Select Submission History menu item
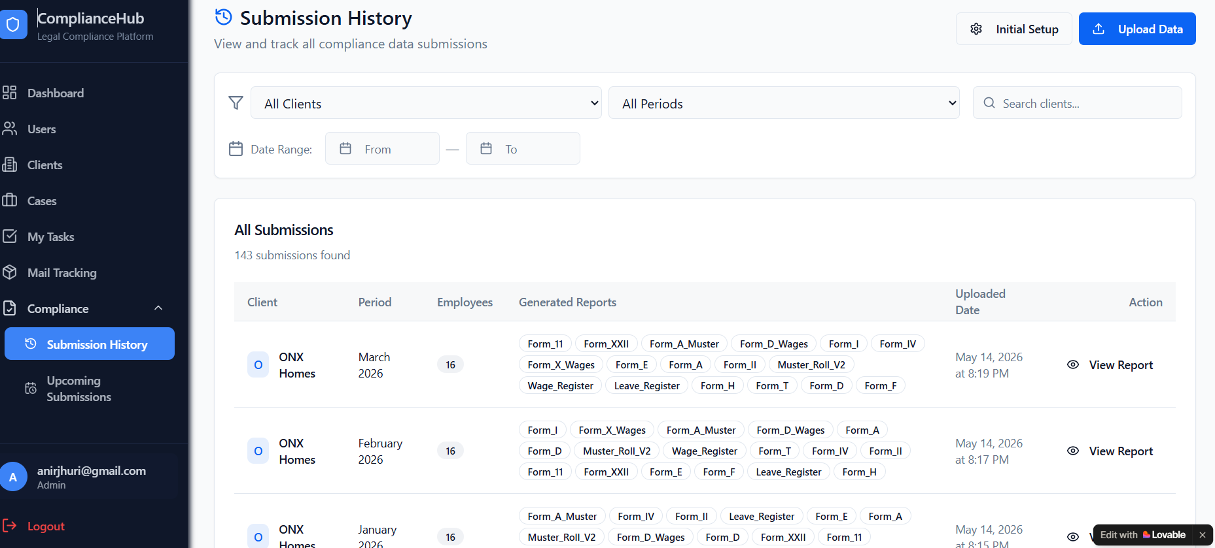 (x=90, y=344)
